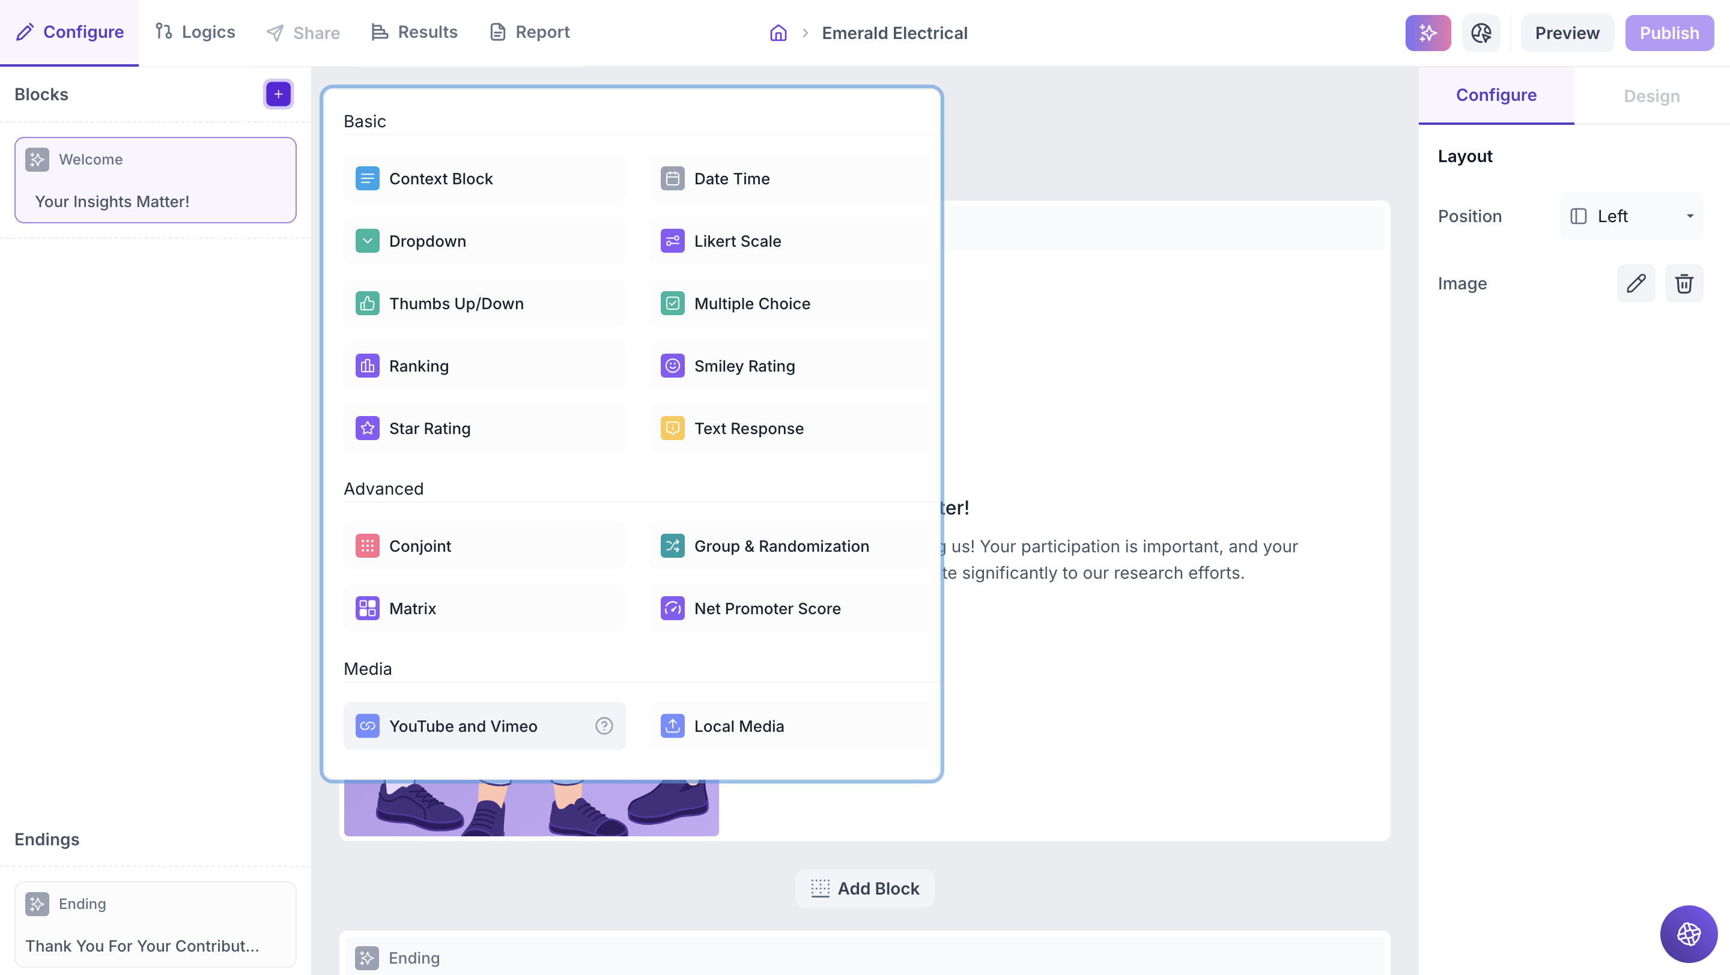Viewport: 1730px width, 975px height.
Task: Click the Add Block button
Action: pyautogui.click(x=865, y=889)
